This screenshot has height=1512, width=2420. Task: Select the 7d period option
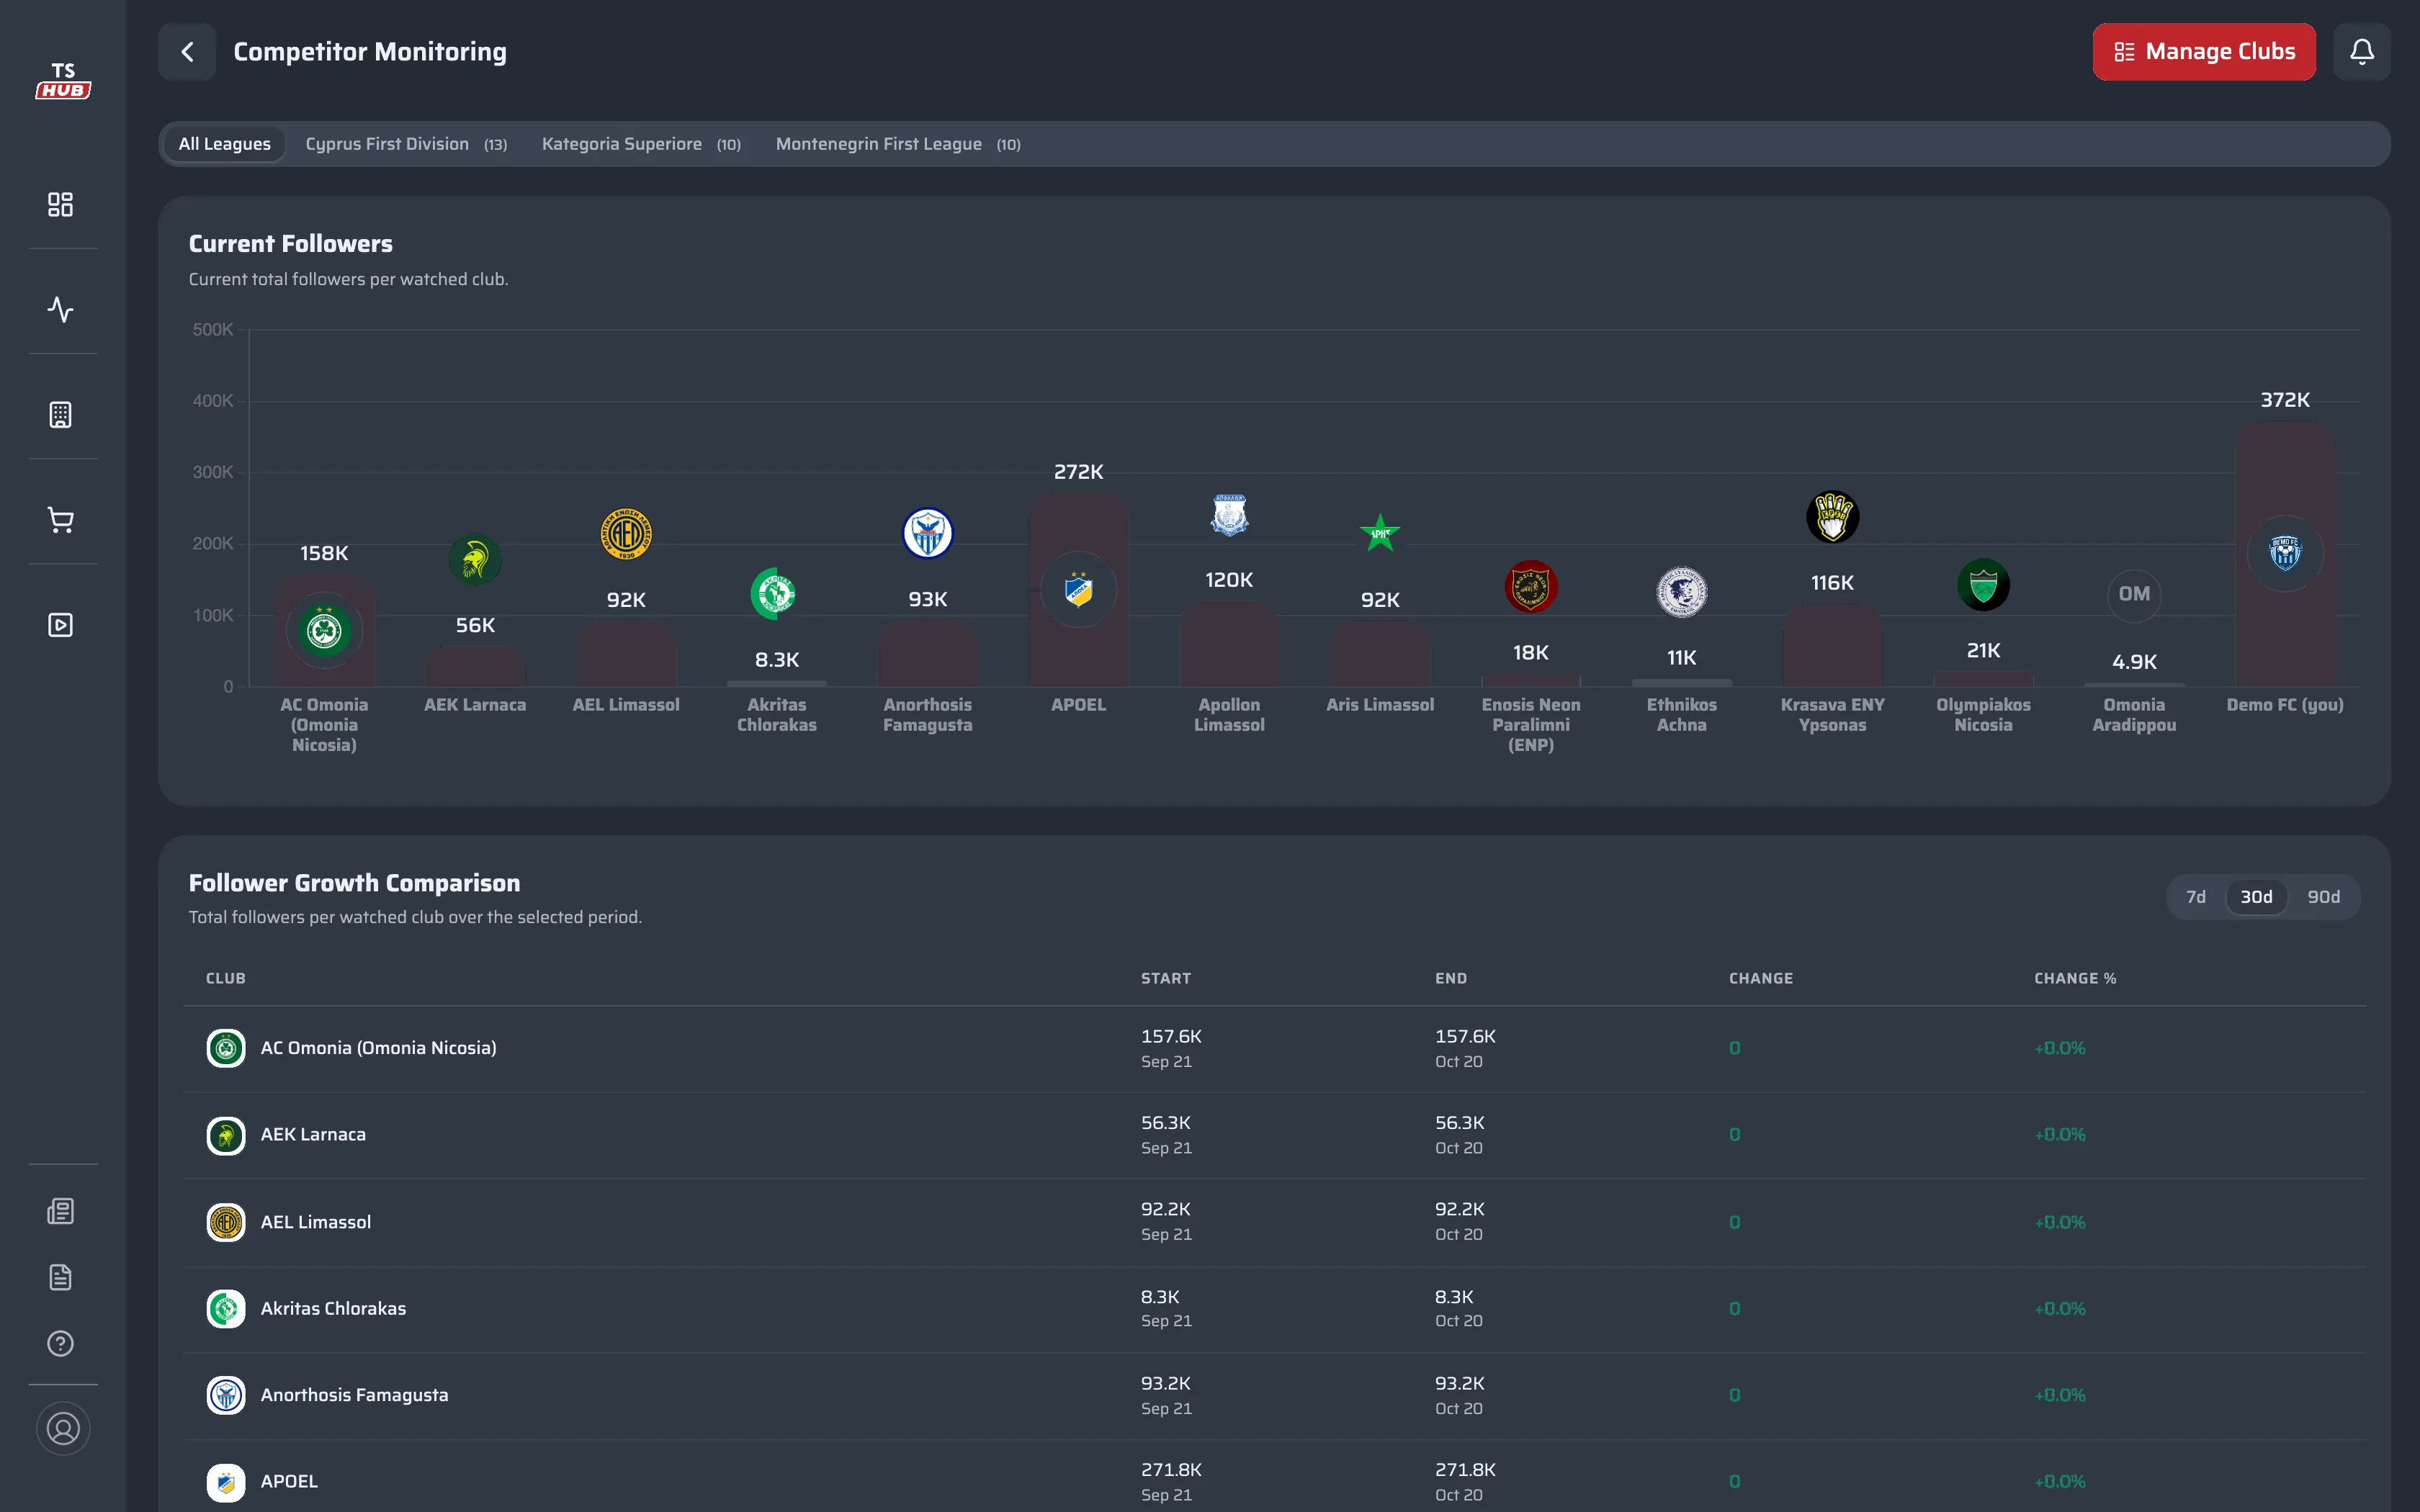pyautogui.click(x=2195, y=897)
